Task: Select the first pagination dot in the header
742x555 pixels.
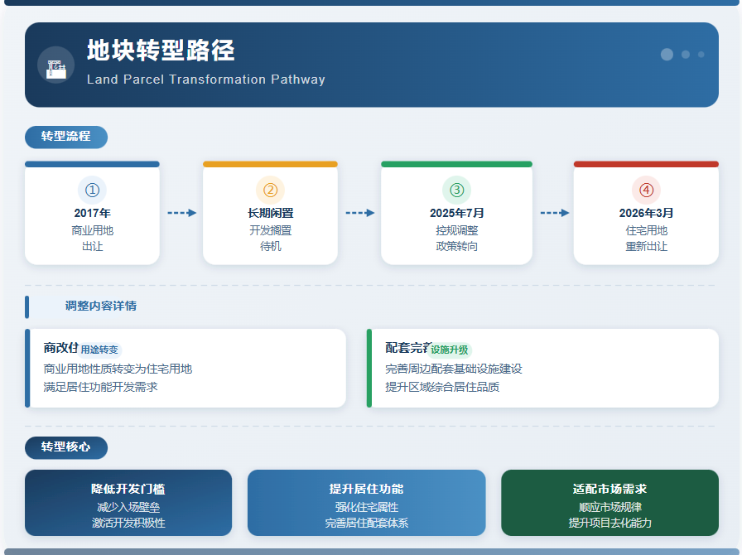Action: 667,55
